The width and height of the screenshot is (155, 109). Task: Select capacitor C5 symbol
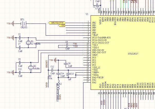[x=20, y=38]
